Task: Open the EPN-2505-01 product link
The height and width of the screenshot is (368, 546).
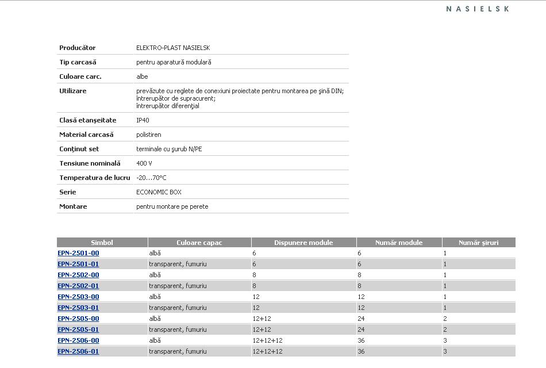Action: pyautogui.click(x=78, y=329)
